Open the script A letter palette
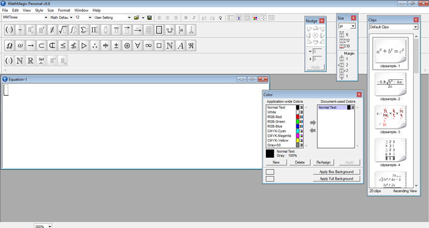Screen dimensions: 429x228 pos(180,46)
